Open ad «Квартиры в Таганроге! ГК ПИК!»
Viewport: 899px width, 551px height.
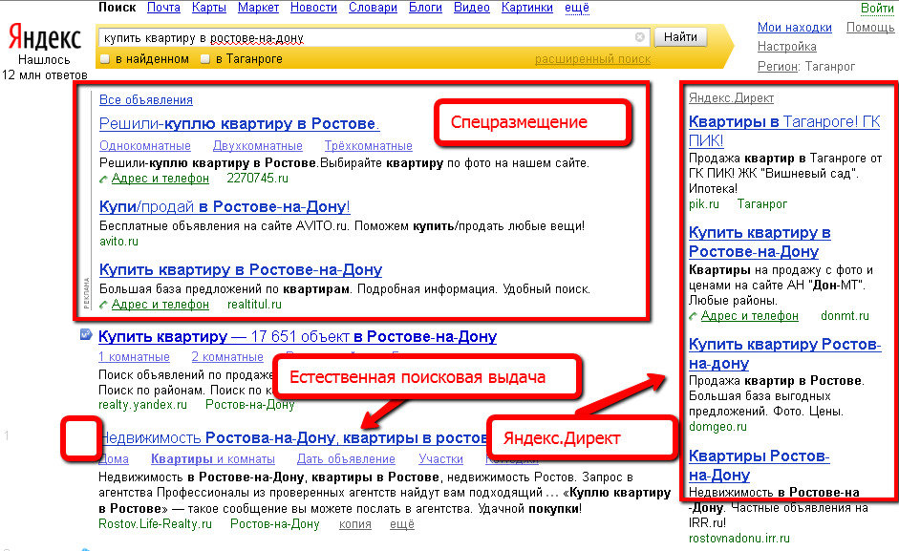pos(783,131)
